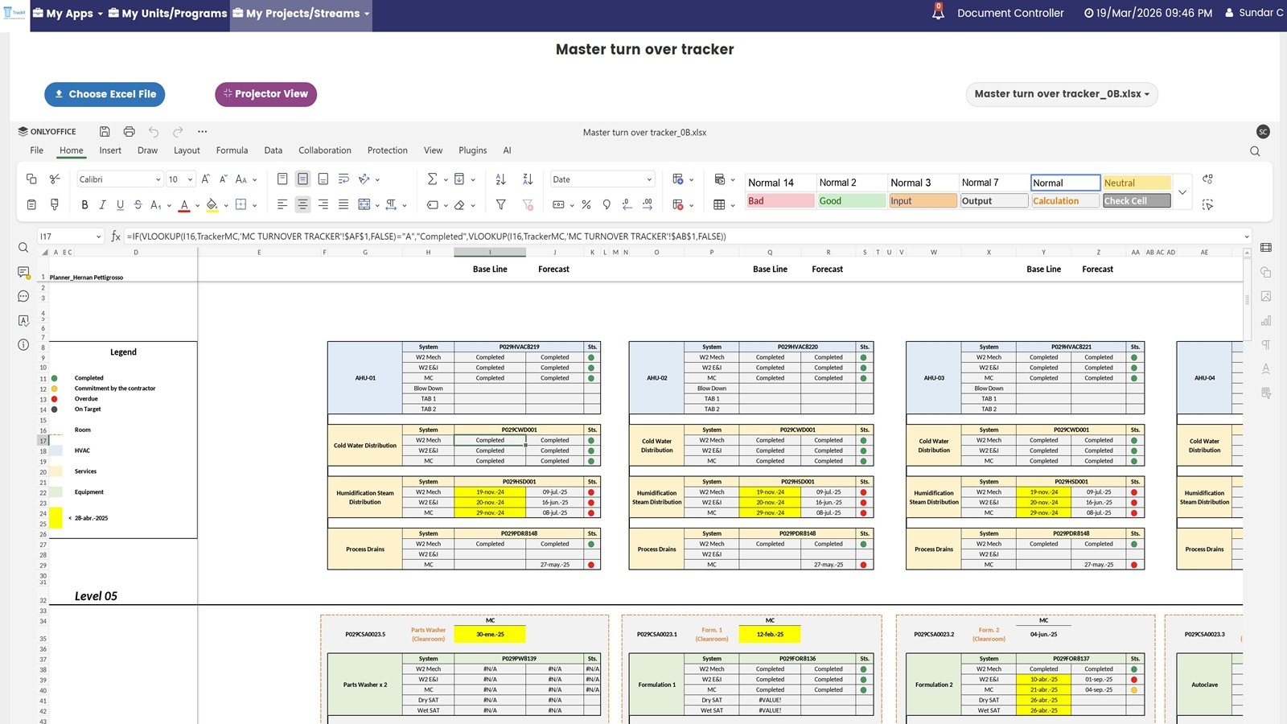Click the Summation (AutoSum) icon
Image resolution: width=1287 pixels, height=724 pixels.
(432, 179)
